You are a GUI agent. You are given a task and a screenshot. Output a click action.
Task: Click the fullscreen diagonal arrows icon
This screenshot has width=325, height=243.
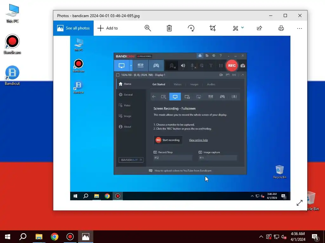tap(300, 203)
